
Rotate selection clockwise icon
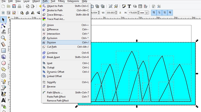(x=27, y=13)
